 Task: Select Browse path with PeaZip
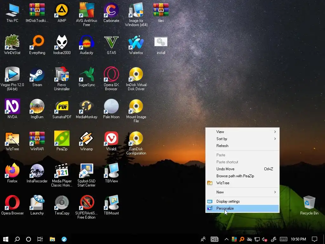[x=242, y=176]
